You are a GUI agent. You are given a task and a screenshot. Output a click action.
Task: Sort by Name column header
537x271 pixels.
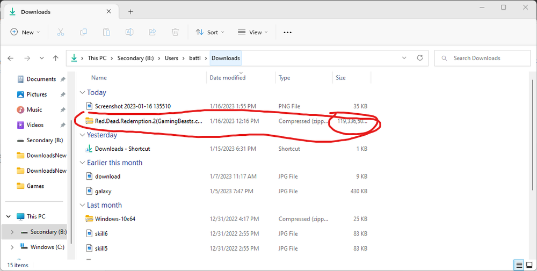pos(99,78)
